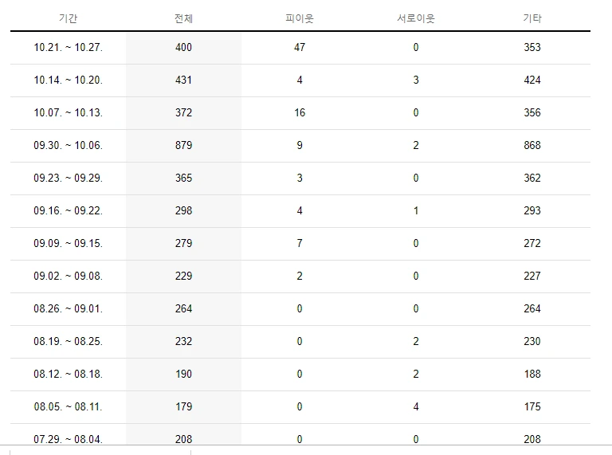Select the 07.29. ~ 08.04. row
The image size is (612, 455).
tap(300, 435)
